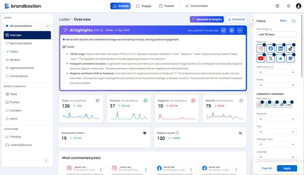Click the Comments hidden eye icon
The height and width of the screenshot is (175, 304).
click(x=144, y=133)
